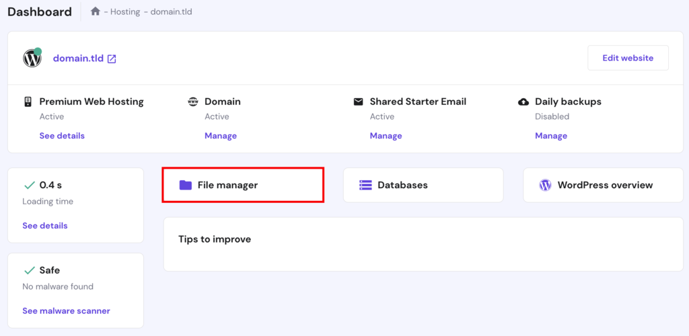Viewport: 689px width, 336px height.
Task: Click Manage under Shared Starter Email
Action: (x=386, y=136)
